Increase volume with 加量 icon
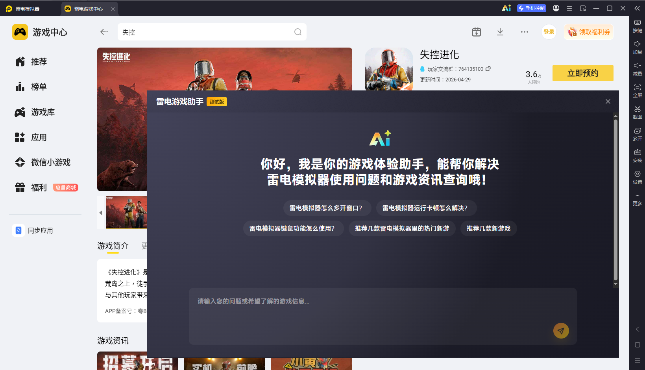This screenshot has width=645, height=370. coord(638,48)
